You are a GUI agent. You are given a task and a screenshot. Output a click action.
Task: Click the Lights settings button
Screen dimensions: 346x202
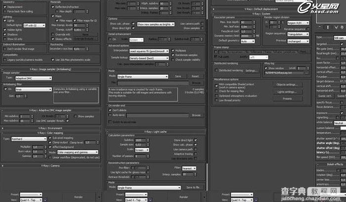tap(287, 92)
